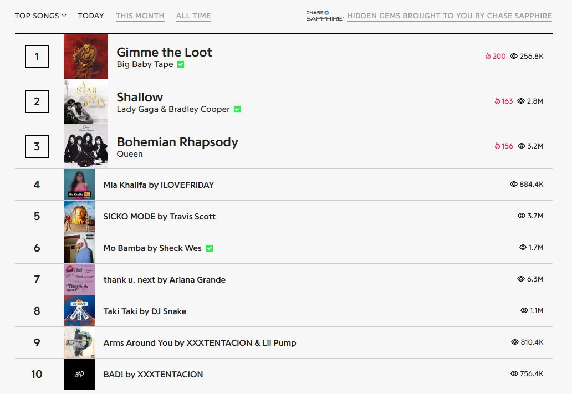Open Hidden Gems by Chase Sapphire link
This screenshot has height=394, width=572.
click(450, 16)
